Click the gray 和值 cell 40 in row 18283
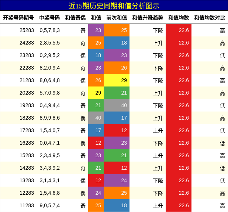The width and height of the screenshot is (228, 212). pyautogui.click(x=96, y=118)
